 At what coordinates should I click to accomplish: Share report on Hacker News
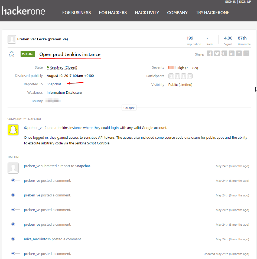click(x=239, y=54)
